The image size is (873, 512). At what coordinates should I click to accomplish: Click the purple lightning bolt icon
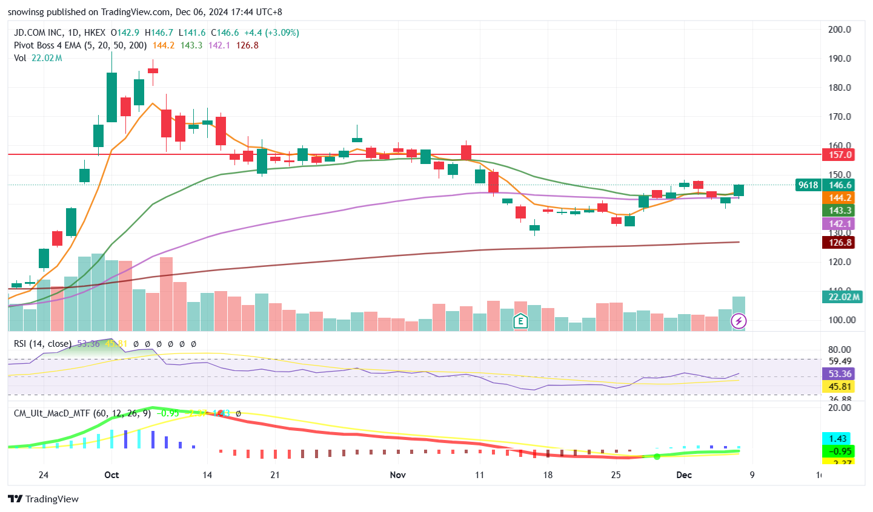(739, 321)
